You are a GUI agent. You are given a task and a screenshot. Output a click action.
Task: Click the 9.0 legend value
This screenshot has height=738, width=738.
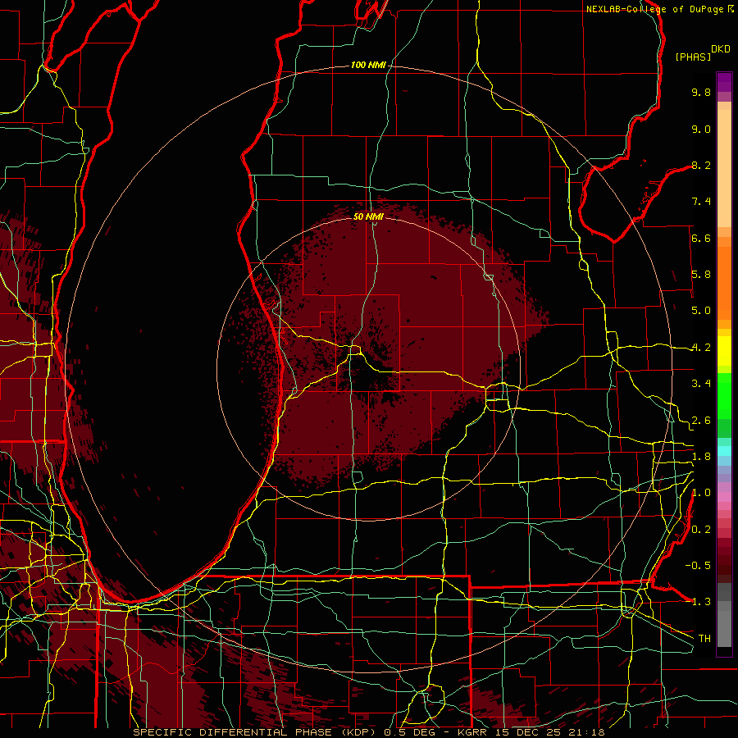701,129
